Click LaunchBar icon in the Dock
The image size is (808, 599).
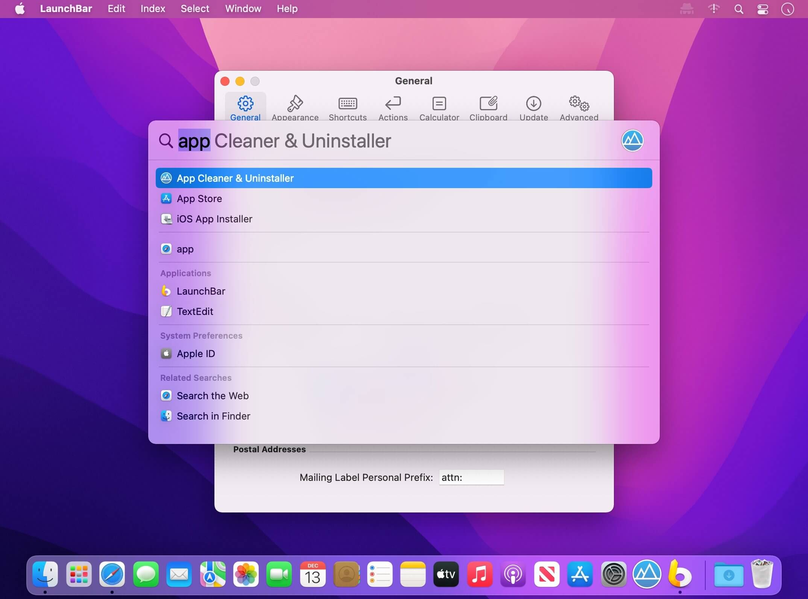680,574
